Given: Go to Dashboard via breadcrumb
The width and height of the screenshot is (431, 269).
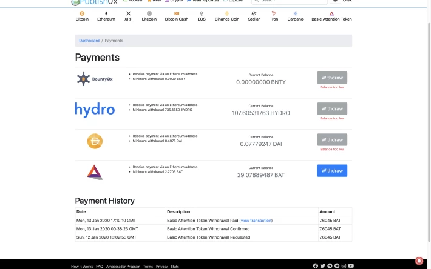Looking at the screenshot, I should coord(89,41).
